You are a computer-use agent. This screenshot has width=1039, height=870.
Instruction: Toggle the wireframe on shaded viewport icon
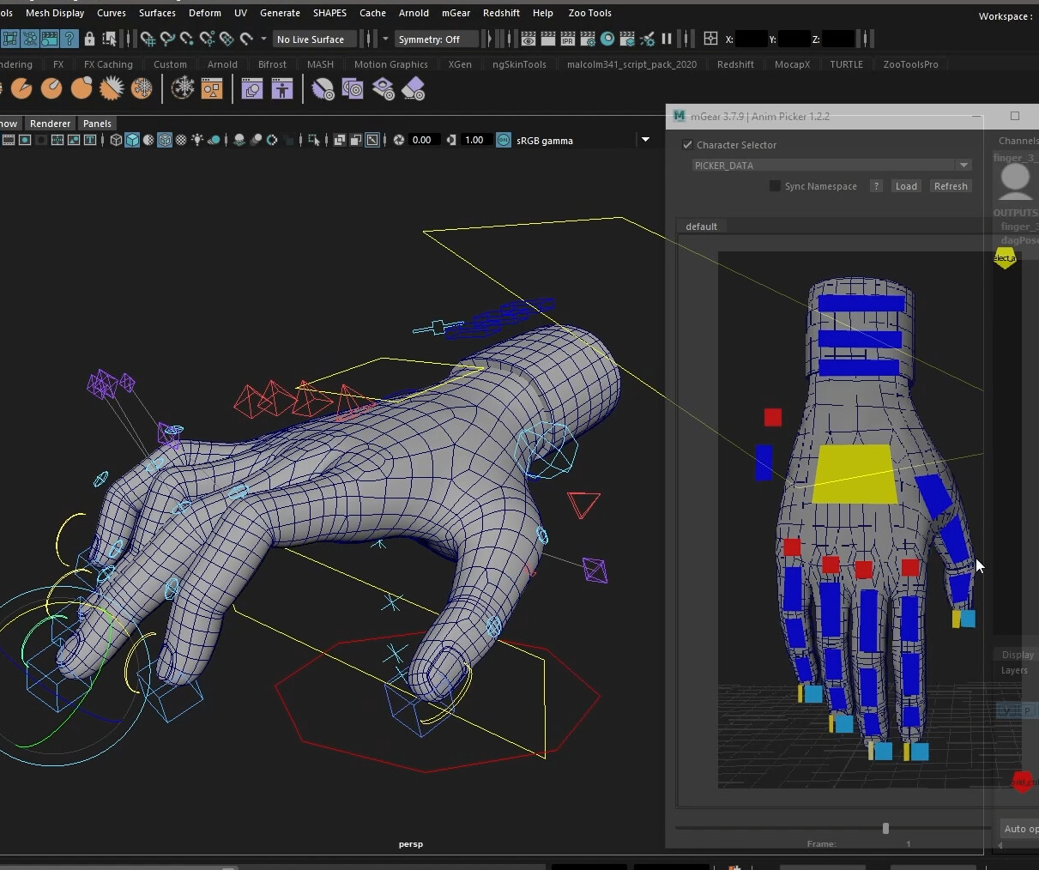pyautogui.click(x=165, y=140)
